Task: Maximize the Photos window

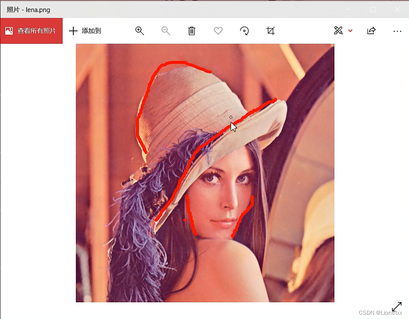Action: pyautogui.click(x=373, y=9)
